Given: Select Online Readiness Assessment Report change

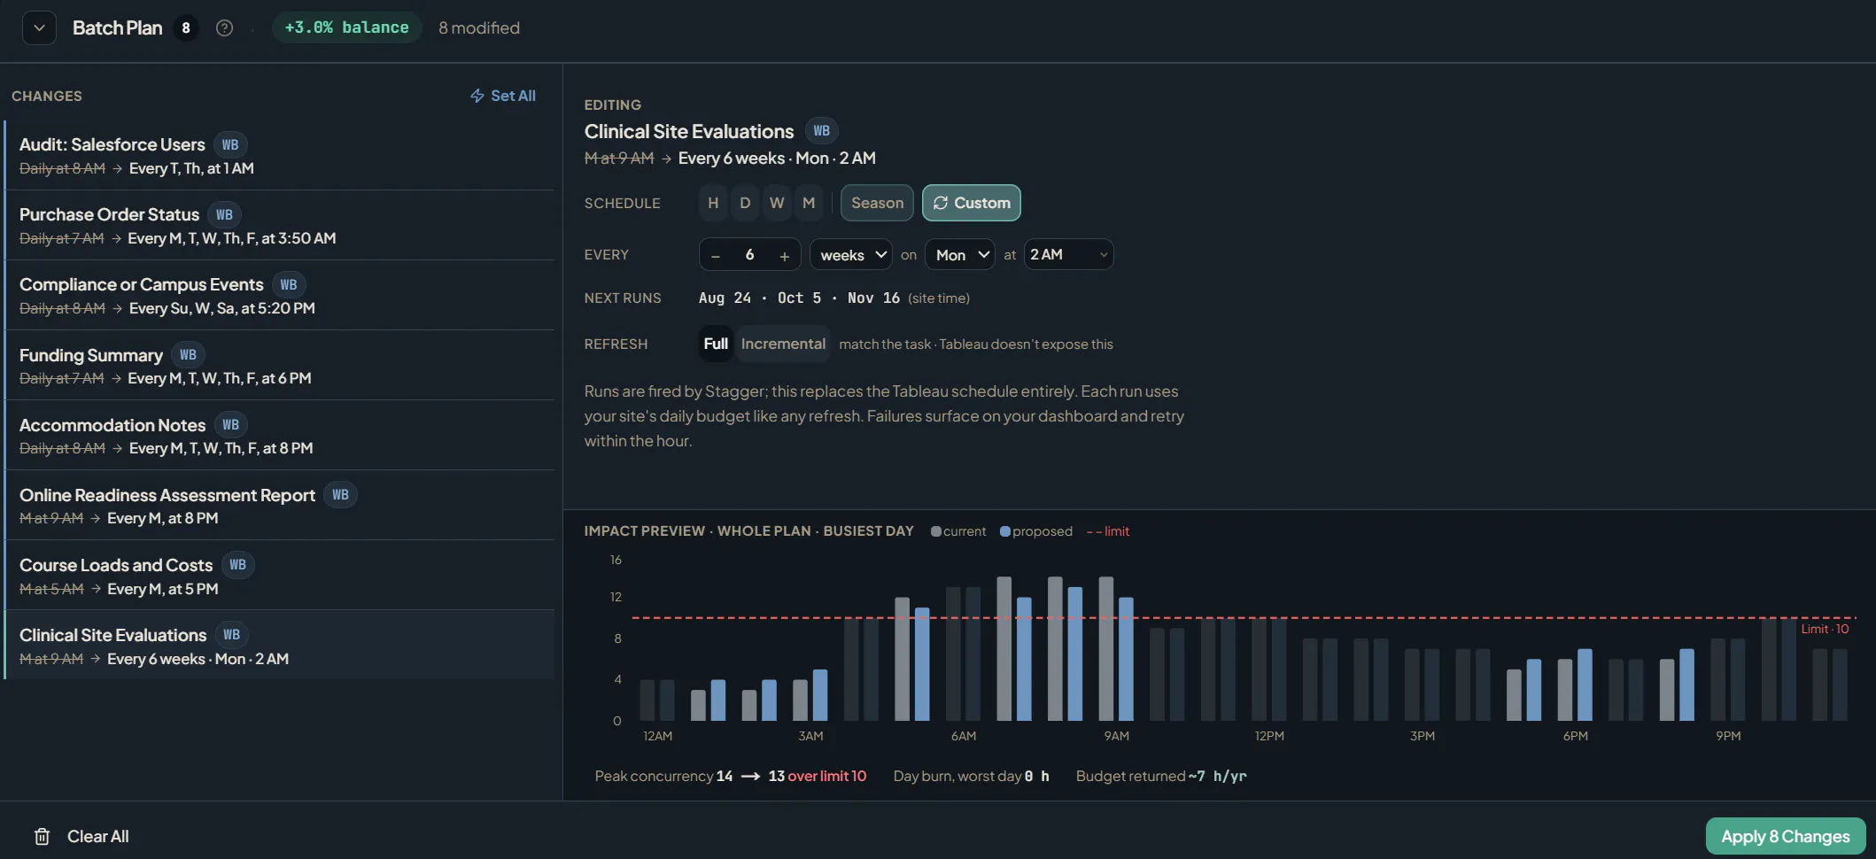Looking at the screenshot, I should 280,505.
